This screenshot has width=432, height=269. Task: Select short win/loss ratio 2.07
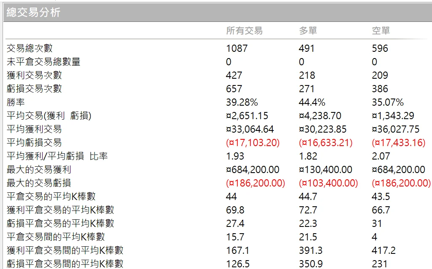click(x=381, y=156)
